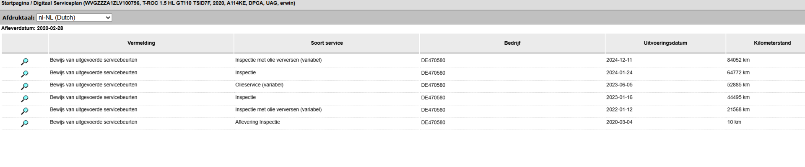Click the Aflevering Inspectie service text
Screen dimensions: 805x167
coord(257,122)
